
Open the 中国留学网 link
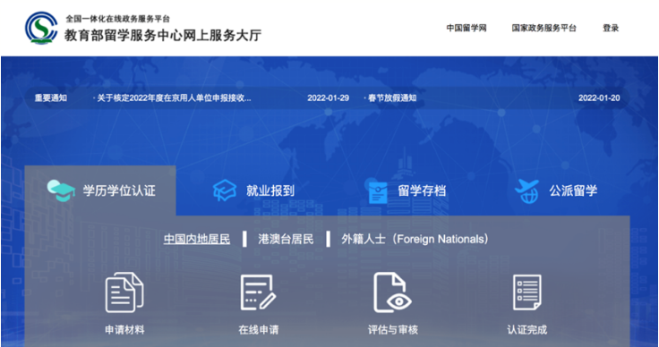(x=466, y=28)
